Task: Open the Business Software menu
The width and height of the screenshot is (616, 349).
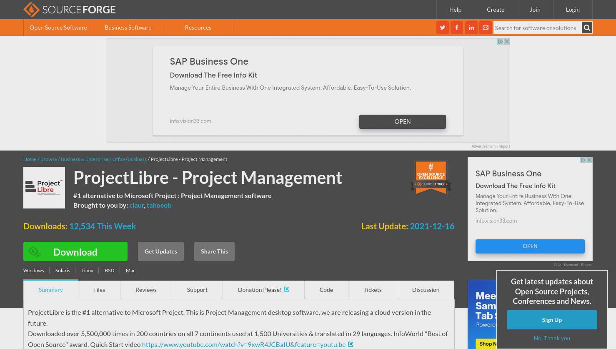Action: pyautogui.click(x=128, y=28)
